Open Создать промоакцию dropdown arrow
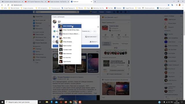 [128, 74]
